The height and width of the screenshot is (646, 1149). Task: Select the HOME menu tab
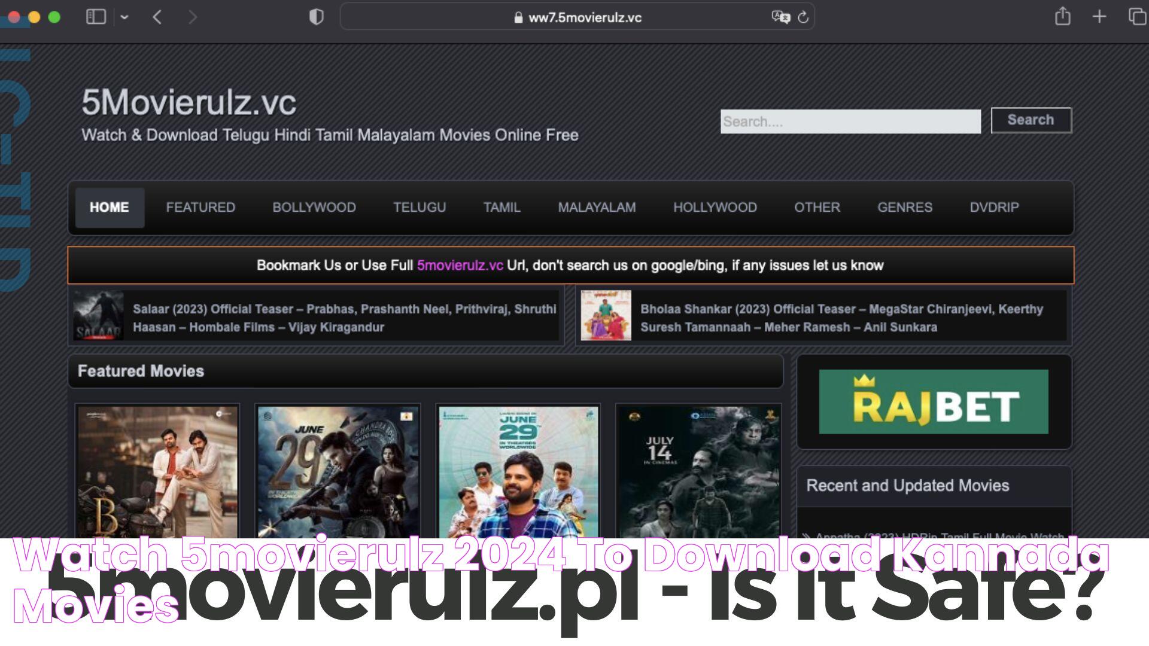(x=110, y=208)
